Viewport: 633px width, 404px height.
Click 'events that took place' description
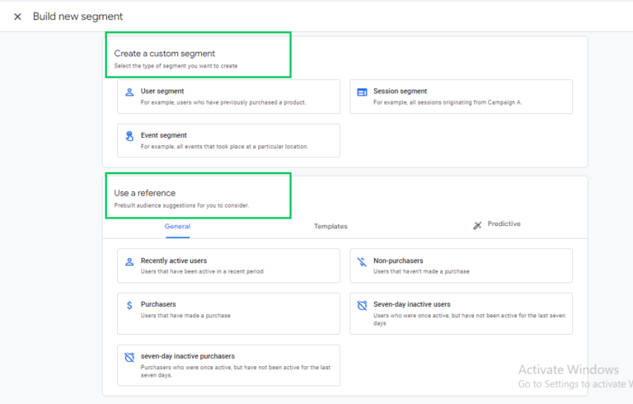[x=224, y=147]
